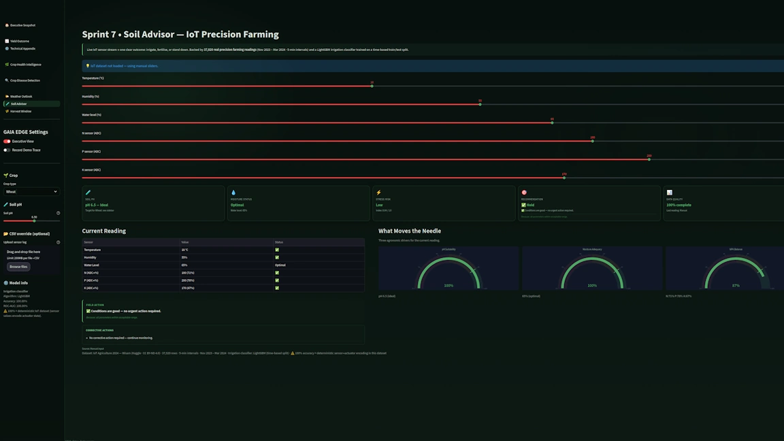This screenshot has width=784, height=441.
Task: Click the Temperature slider handle
Action: (372, 86)
